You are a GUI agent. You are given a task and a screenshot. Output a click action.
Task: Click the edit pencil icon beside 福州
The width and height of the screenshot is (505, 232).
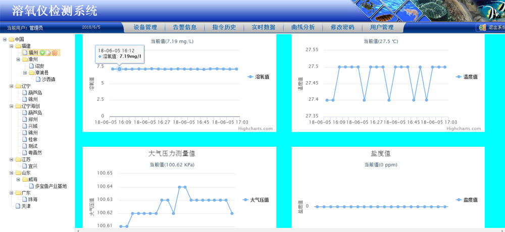tap(48, 52)
